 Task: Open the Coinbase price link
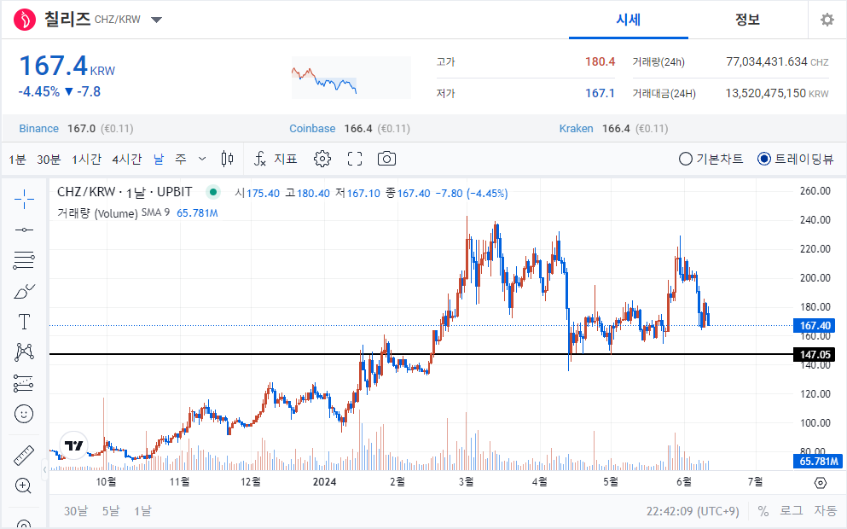coord(312,129)
